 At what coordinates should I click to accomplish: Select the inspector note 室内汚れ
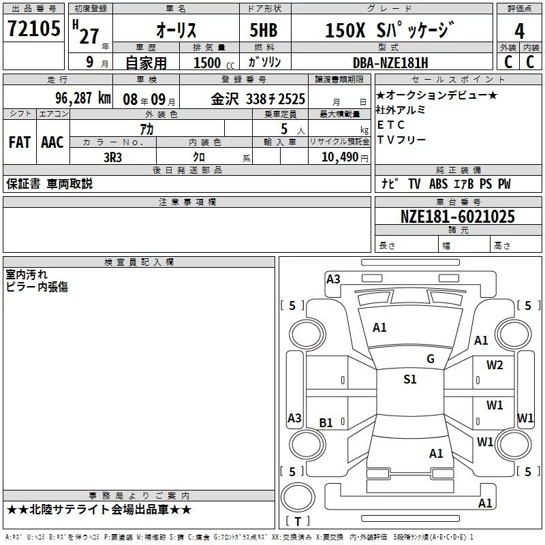[27, 275]
